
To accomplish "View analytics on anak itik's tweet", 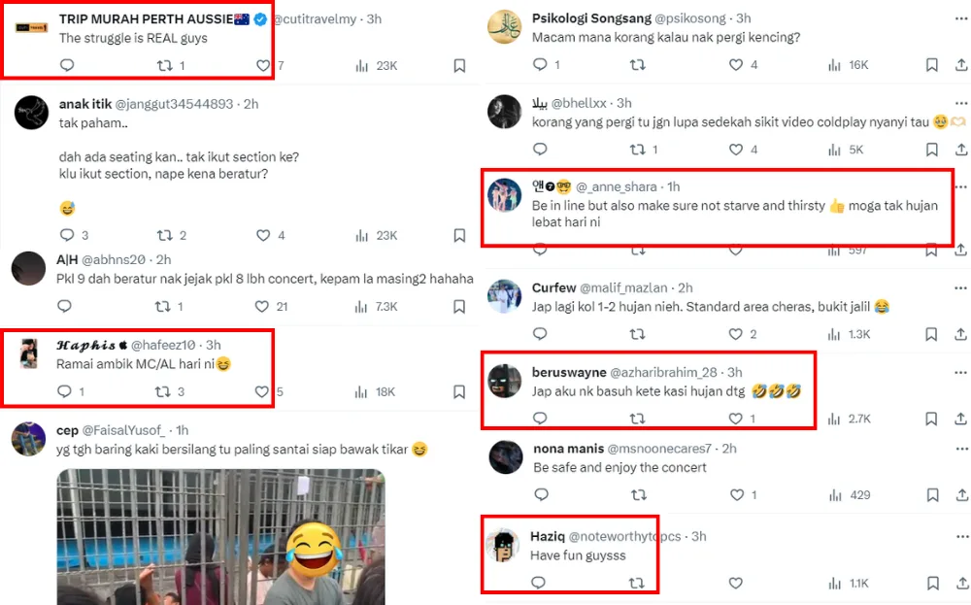I will tap(362, 235).
